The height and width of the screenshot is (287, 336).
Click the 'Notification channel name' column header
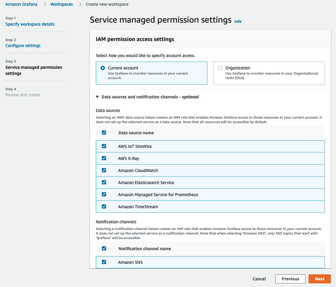145,249
